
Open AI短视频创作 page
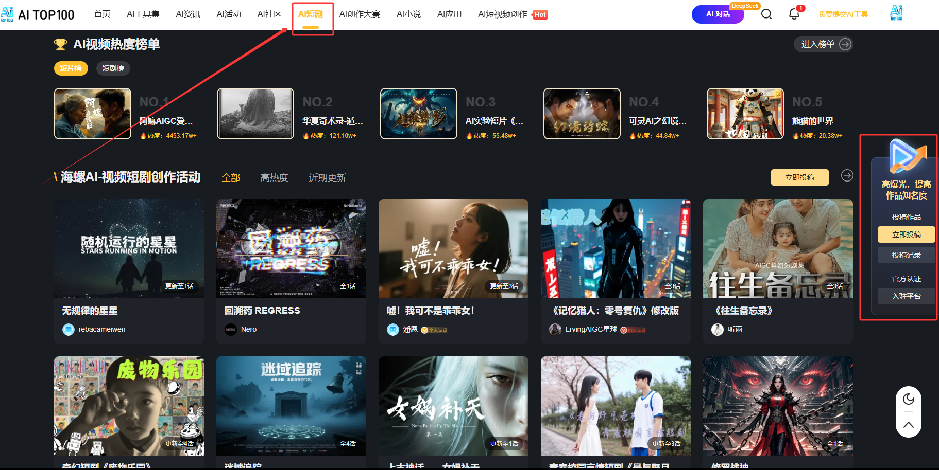point(503,14)
